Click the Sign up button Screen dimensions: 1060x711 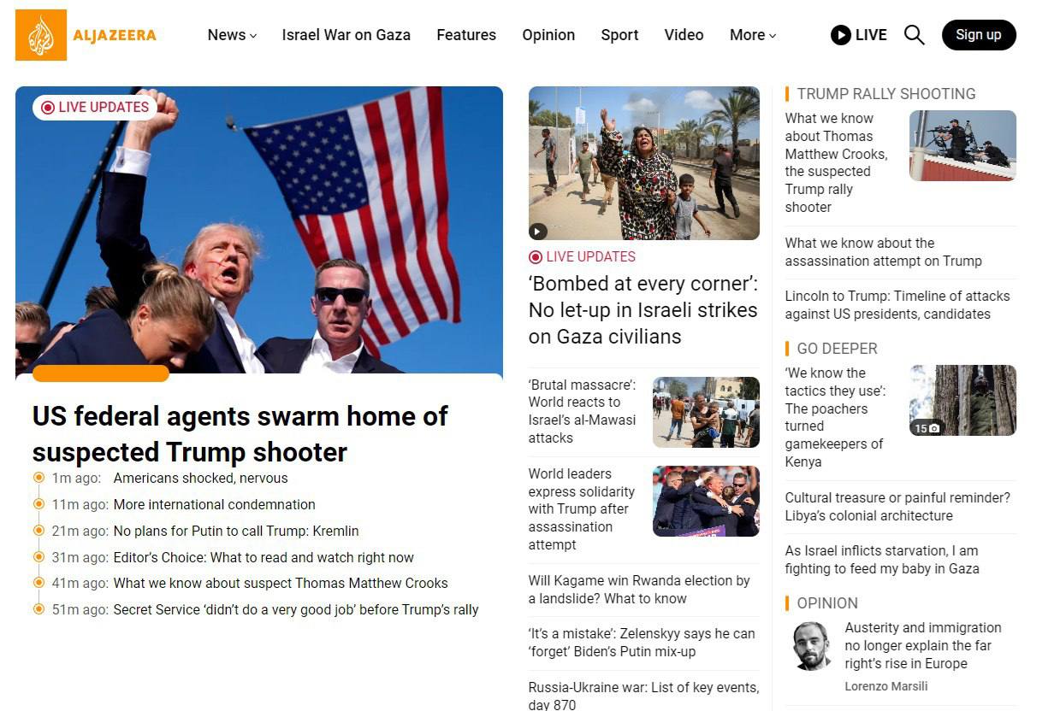tap(979, 35)
